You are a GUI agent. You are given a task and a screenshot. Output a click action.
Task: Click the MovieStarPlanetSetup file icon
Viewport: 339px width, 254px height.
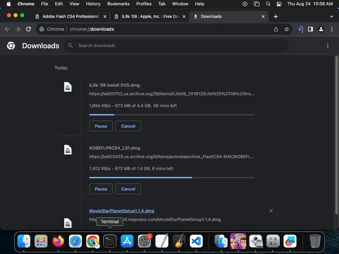[68, 223]
